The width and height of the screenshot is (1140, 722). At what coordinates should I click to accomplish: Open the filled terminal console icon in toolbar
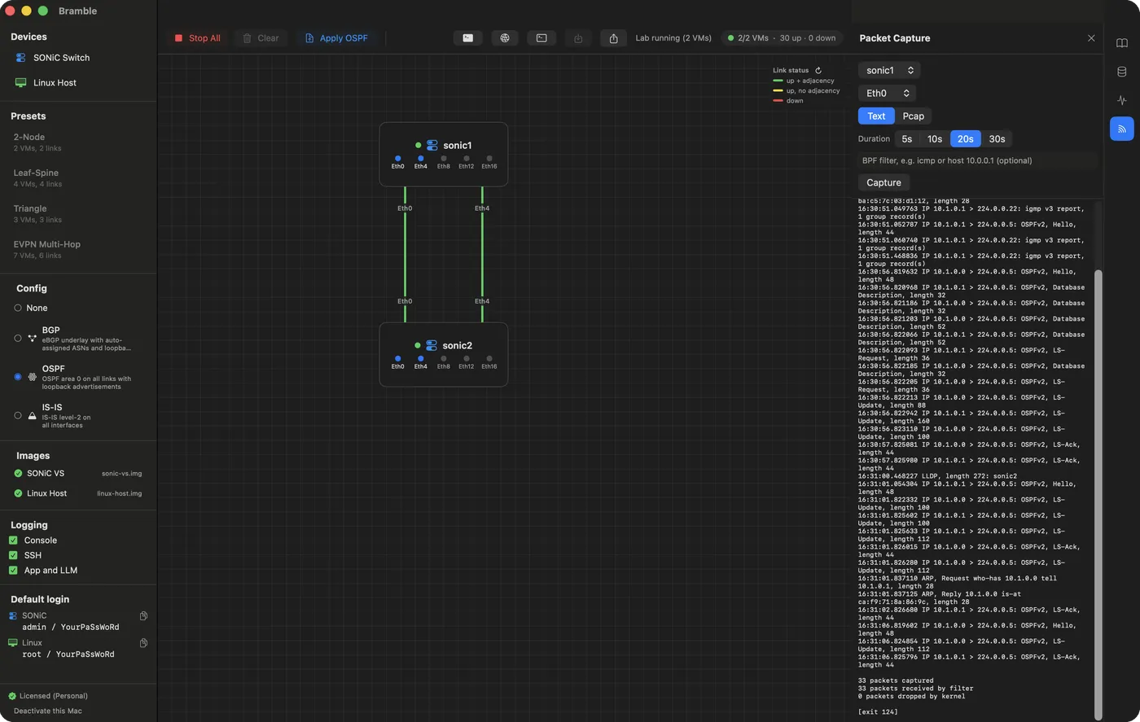pos(467,38)
